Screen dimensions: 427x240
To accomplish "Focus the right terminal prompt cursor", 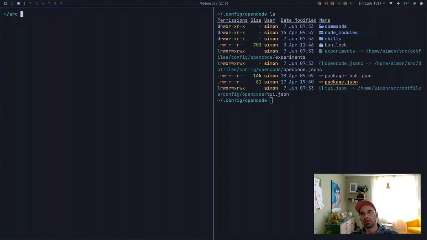I will pos(271,101).
